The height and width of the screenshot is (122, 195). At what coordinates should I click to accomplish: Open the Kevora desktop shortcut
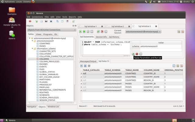tap(12, 34)
